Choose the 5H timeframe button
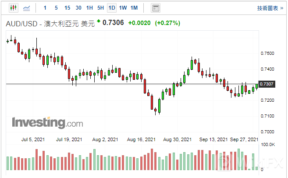The width and height of the screenshot is (288, 178). point(101,8)
